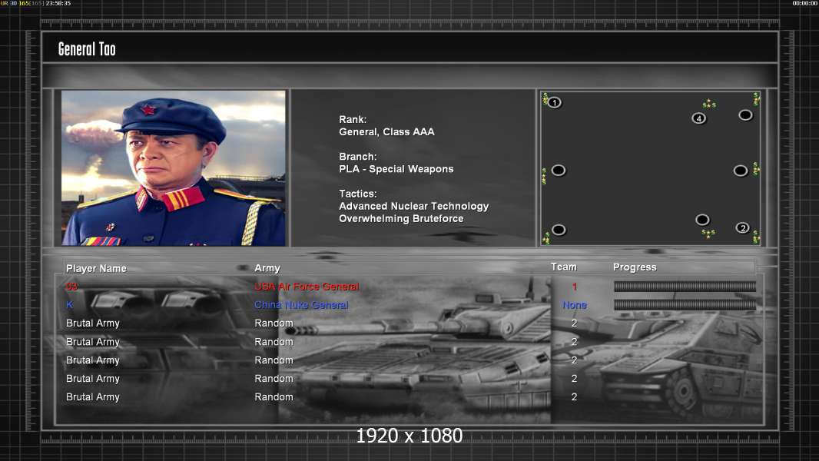Click the General, Class AAA rank text
Screen dimensions: 819x461
coord(386,132)
